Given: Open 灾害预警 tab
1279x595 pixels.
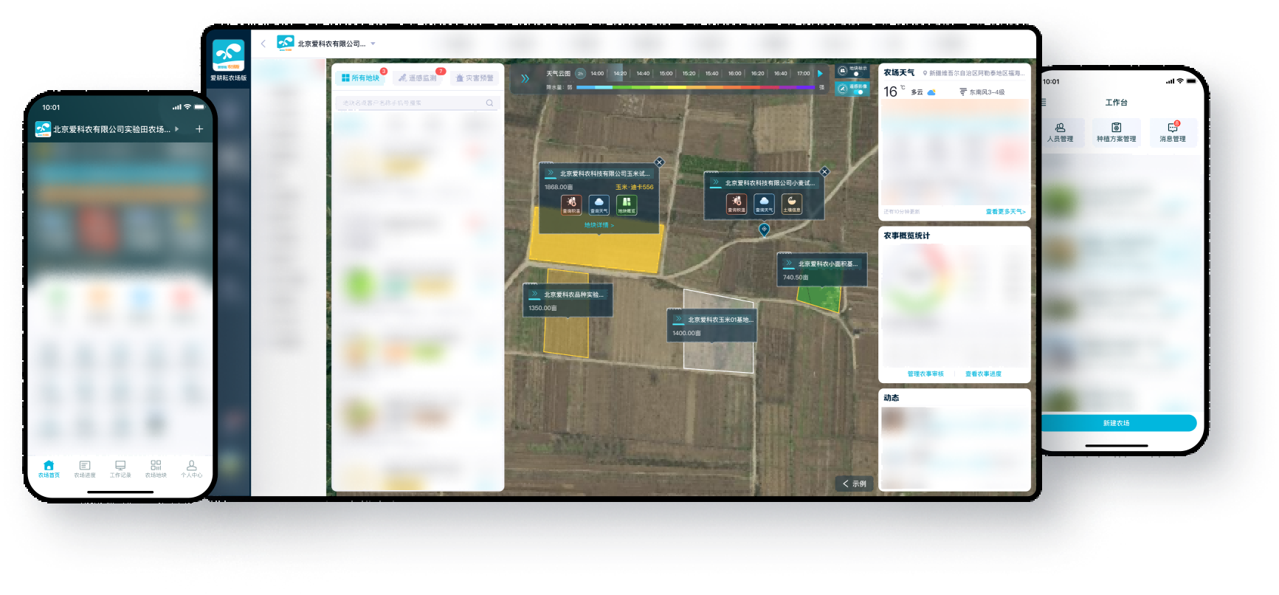Looking at the screenshot, I should click(x=475, y=78).
